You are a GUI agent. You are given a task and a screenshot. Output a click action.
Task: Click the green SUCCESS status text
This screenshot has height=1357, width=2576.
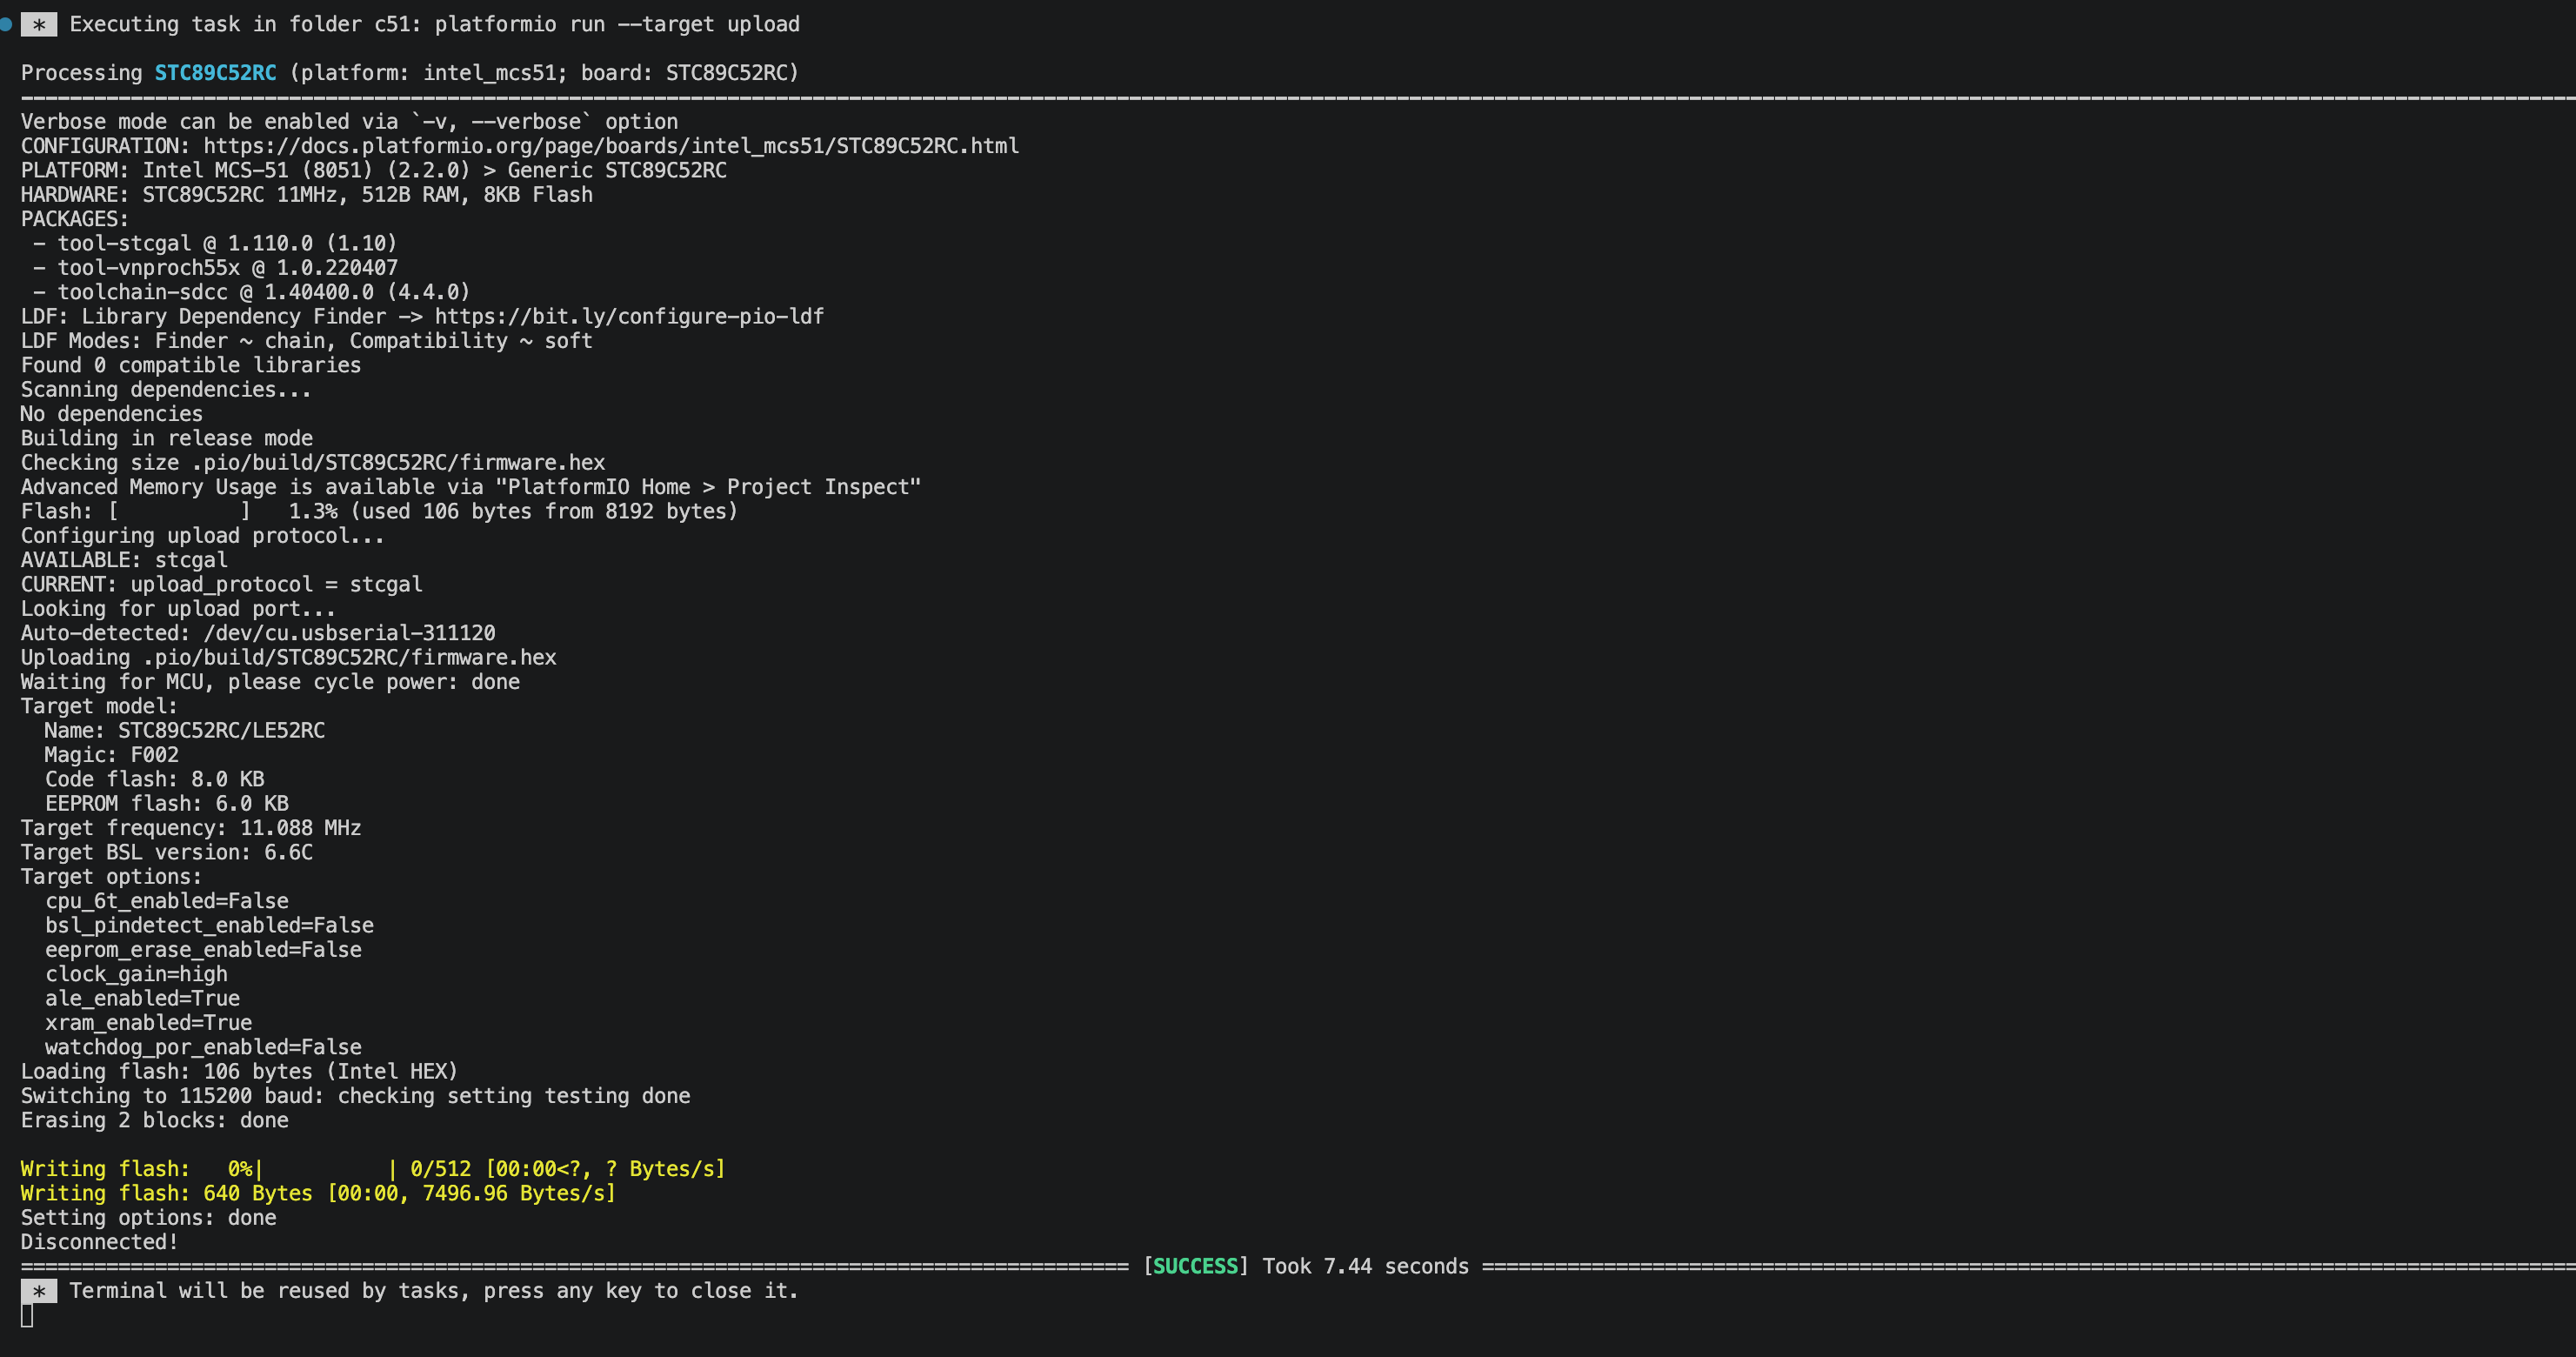coord(1196,1266)
